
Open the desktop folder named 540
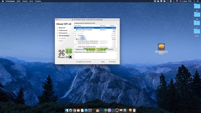pos(197,6)
